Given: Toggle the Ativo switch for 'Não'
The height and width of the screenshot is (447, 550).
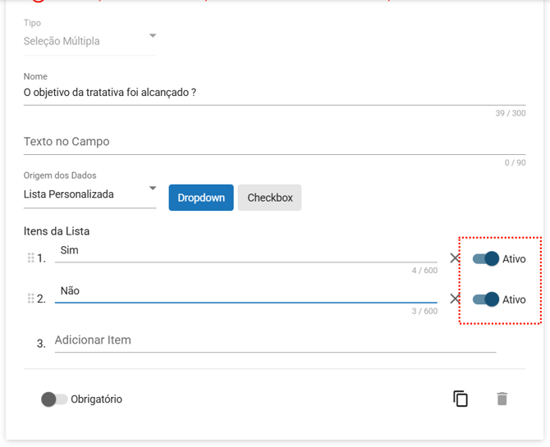Looking at the screenshot, I should click(x=486, y=299).
